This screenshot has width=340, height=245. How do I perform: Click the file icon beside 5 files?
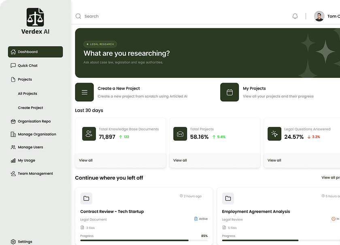224,228
